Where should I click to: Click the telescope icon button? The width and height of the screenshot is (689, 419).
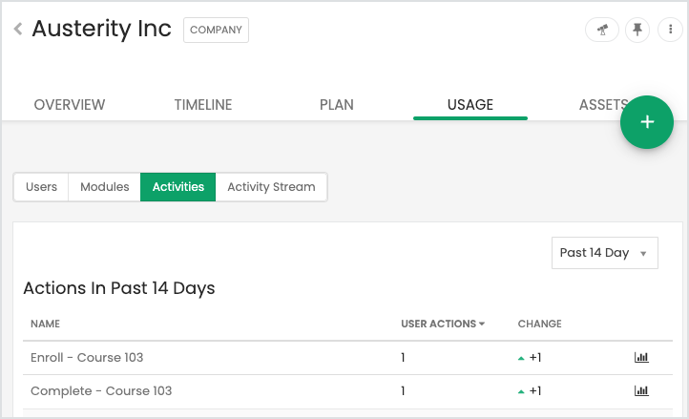point(602,30)
